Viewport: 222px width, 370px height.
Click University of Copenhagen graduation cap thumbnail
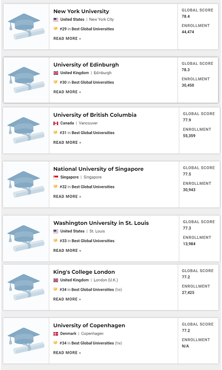pos(26,341)
